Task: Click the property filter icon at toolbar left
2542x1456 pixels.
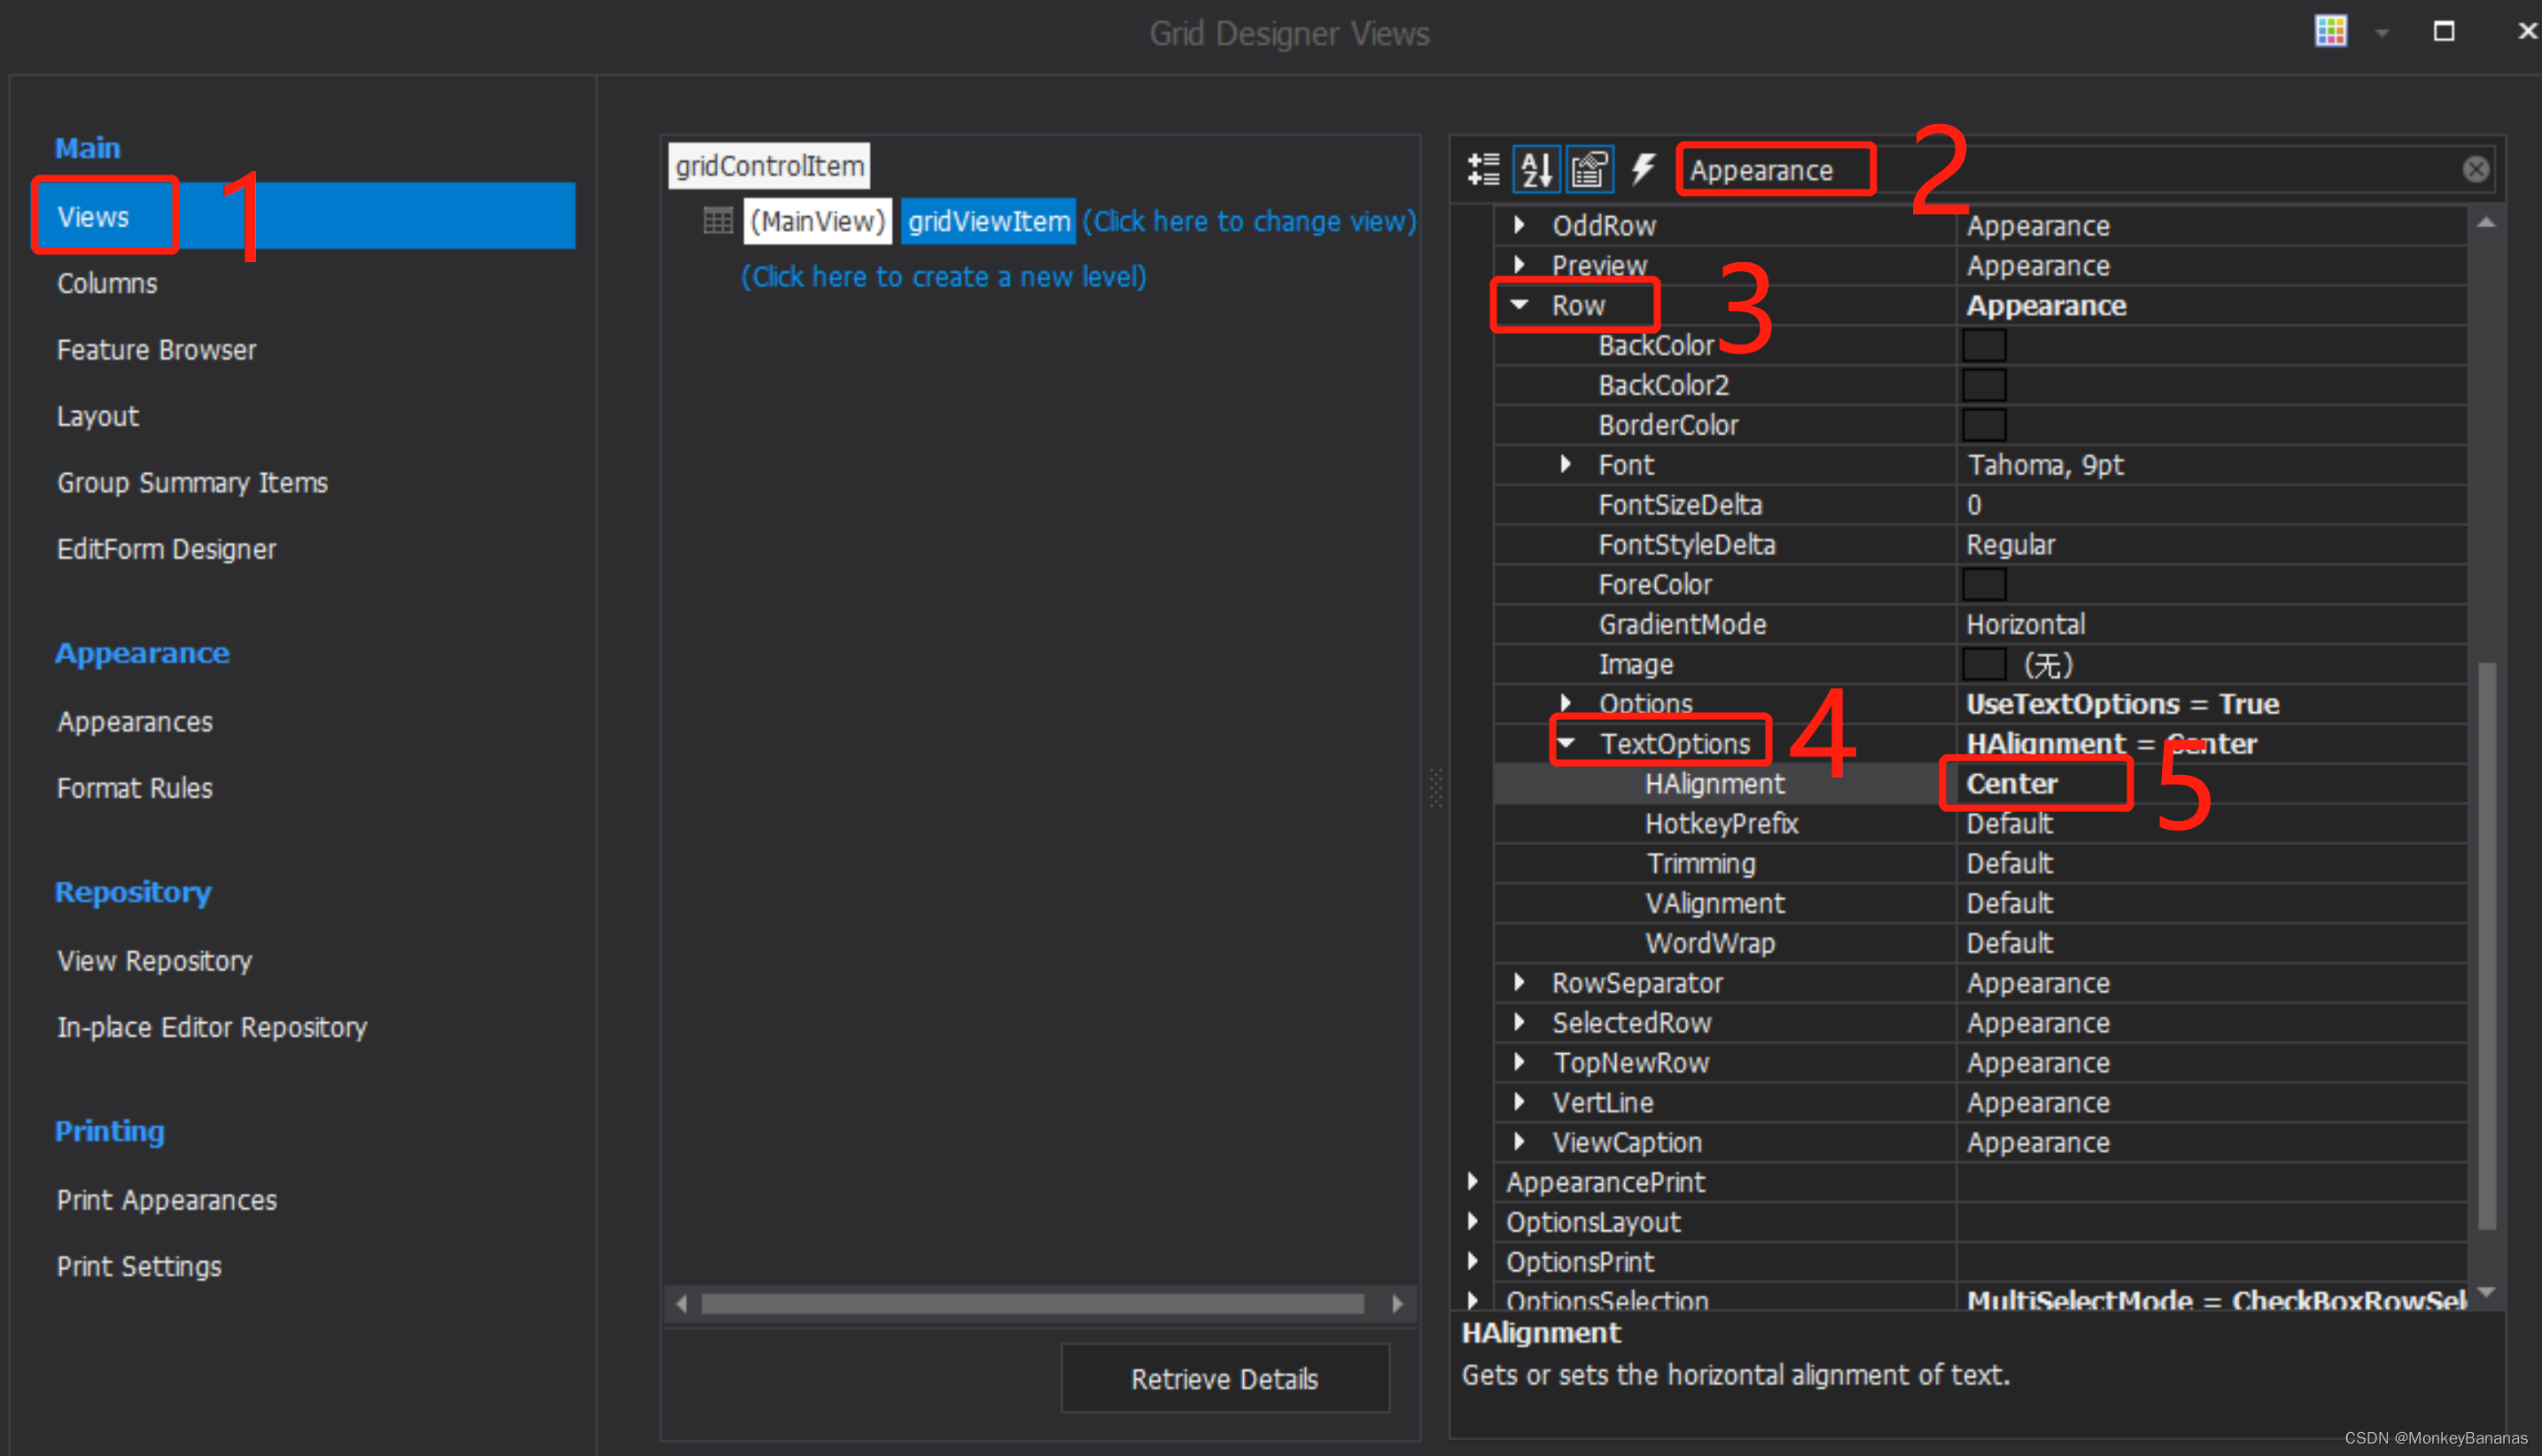Action: click(x=1484, y=169)
